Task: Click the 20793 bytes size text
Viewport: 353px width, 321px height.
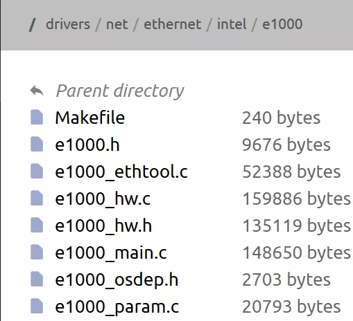Action: (x=291, y=306)
